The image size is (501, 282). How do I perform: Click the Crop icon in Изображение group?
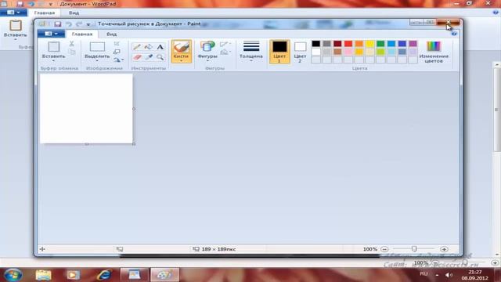(x=117, y=44)
